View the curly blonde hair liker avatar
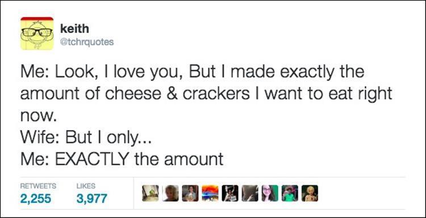This screenshot has width=426, height=218. click(x=170, y=193)
